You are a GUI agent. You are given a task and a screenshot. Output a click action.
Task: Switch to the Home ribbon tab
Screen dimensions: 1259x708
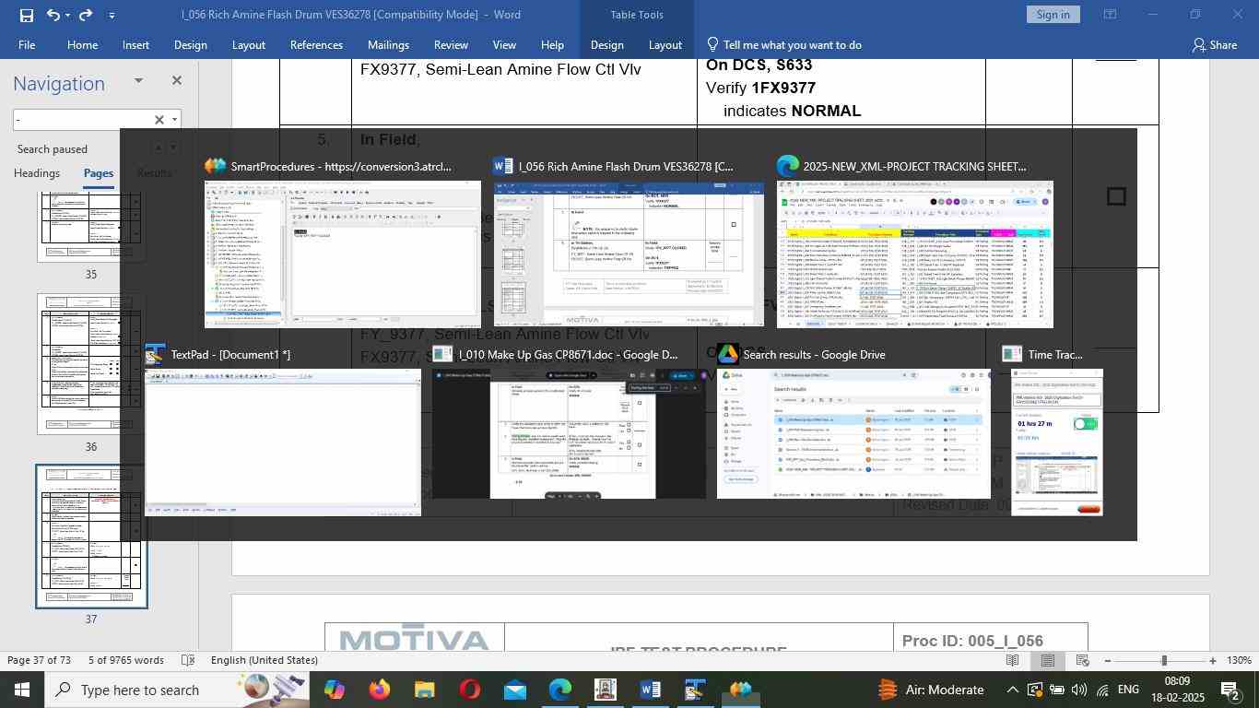point(82,45)
